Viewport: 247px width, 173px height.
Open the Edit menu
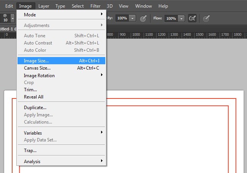point(9,6)
